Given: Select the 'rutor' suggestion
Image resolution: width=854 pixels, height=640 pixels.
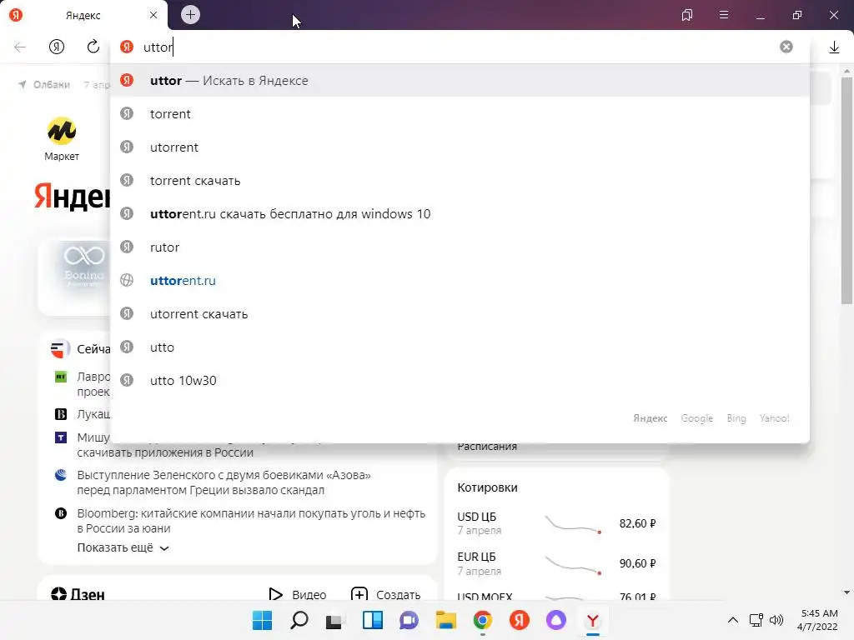Looking at the screenshot, I should tap(460, 247).
